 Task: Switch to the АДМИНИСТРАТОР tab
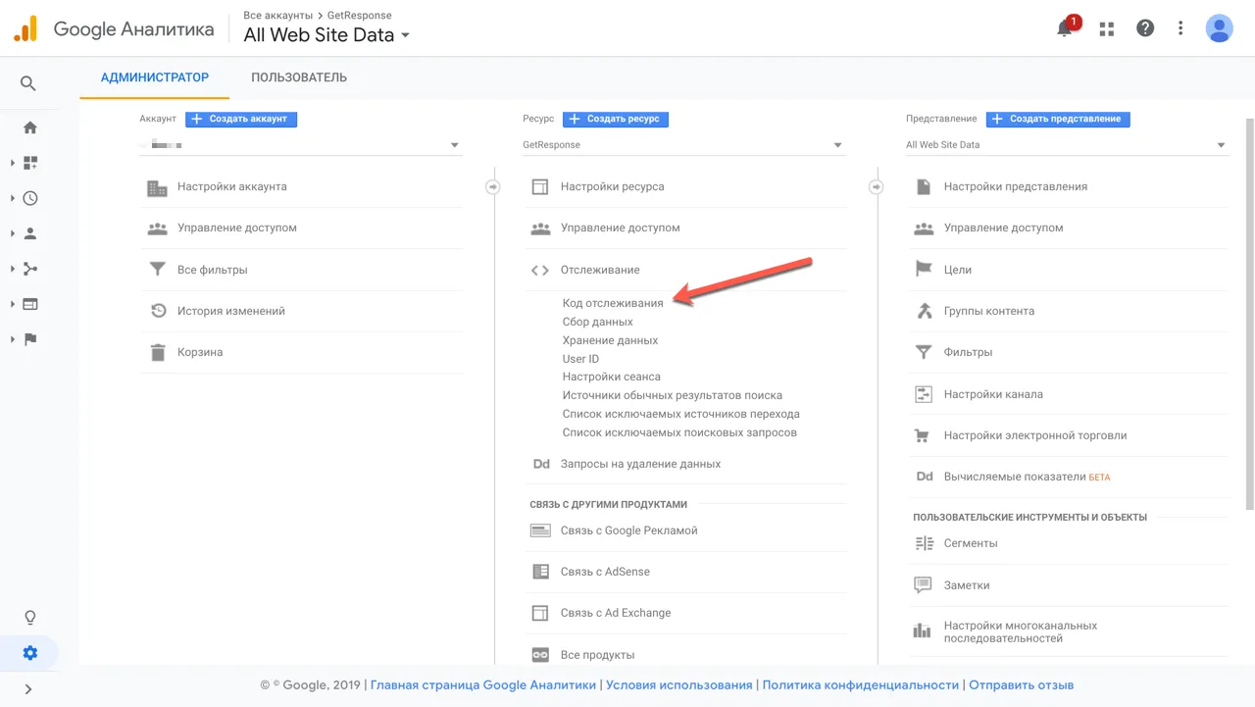coord(155,77)
